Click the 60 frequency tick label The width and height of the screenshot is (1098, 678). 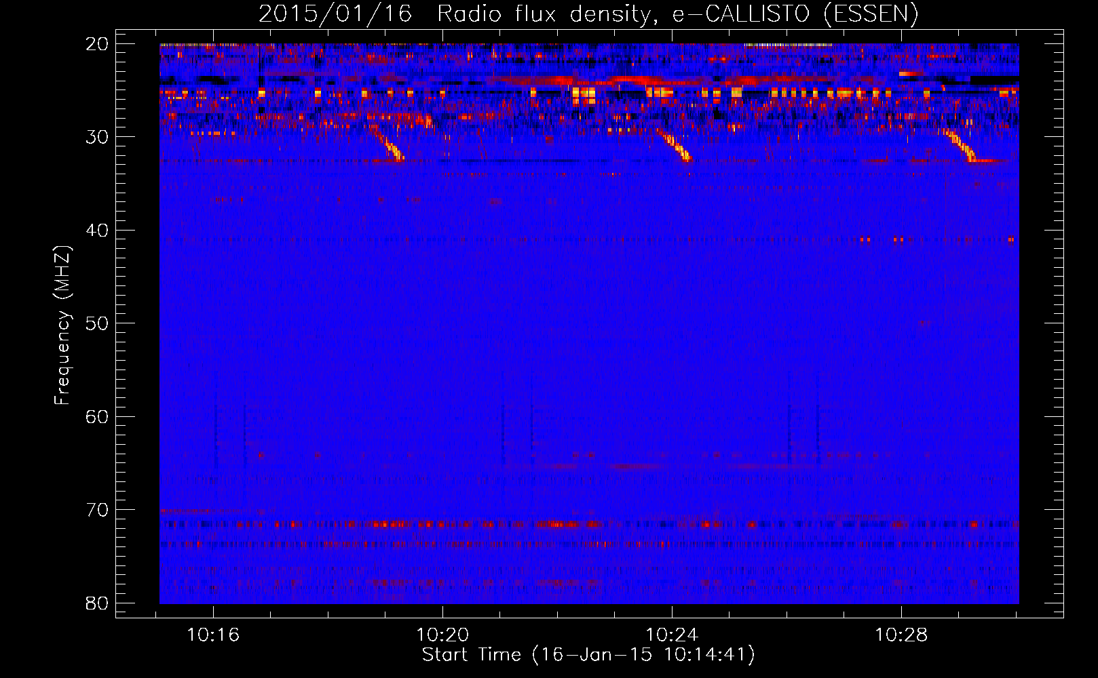point(98,416)
